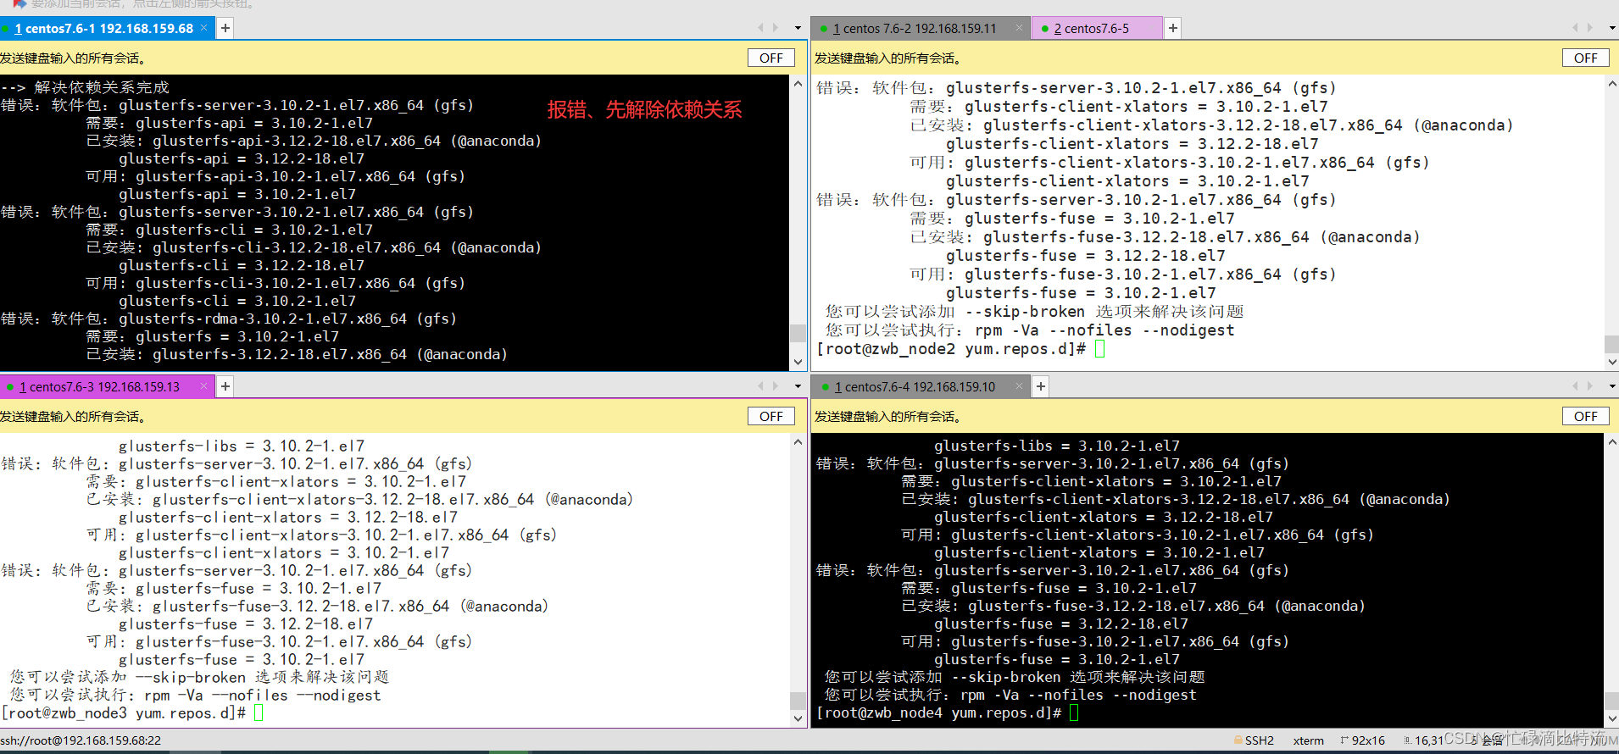Click scroll-down arrow in centos7.6-4 terminal

1612,718
